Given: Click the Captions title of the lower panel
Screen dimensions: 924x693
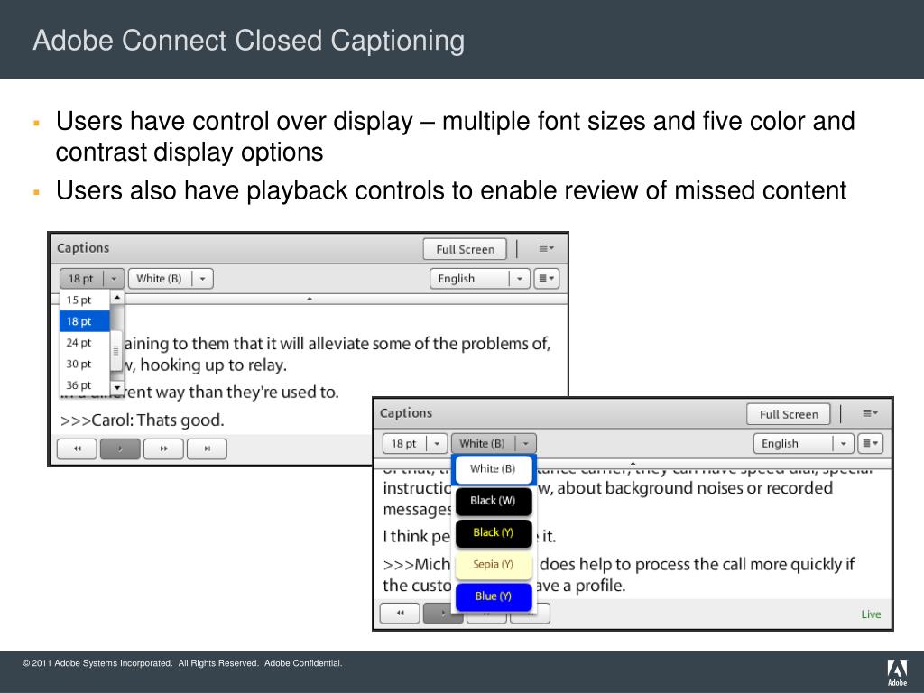Looking at the screenshot, I should click(x=406, y=413).
